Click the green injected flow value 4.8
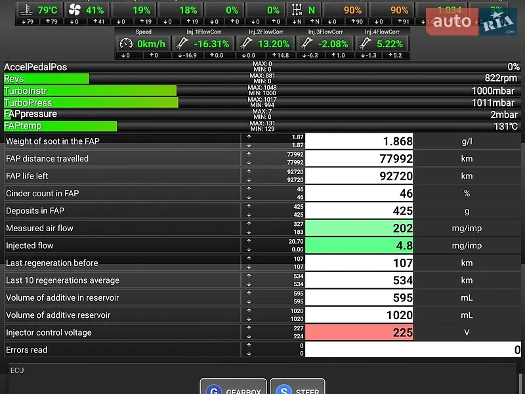 pyautogui.click(x=359, y=246)
